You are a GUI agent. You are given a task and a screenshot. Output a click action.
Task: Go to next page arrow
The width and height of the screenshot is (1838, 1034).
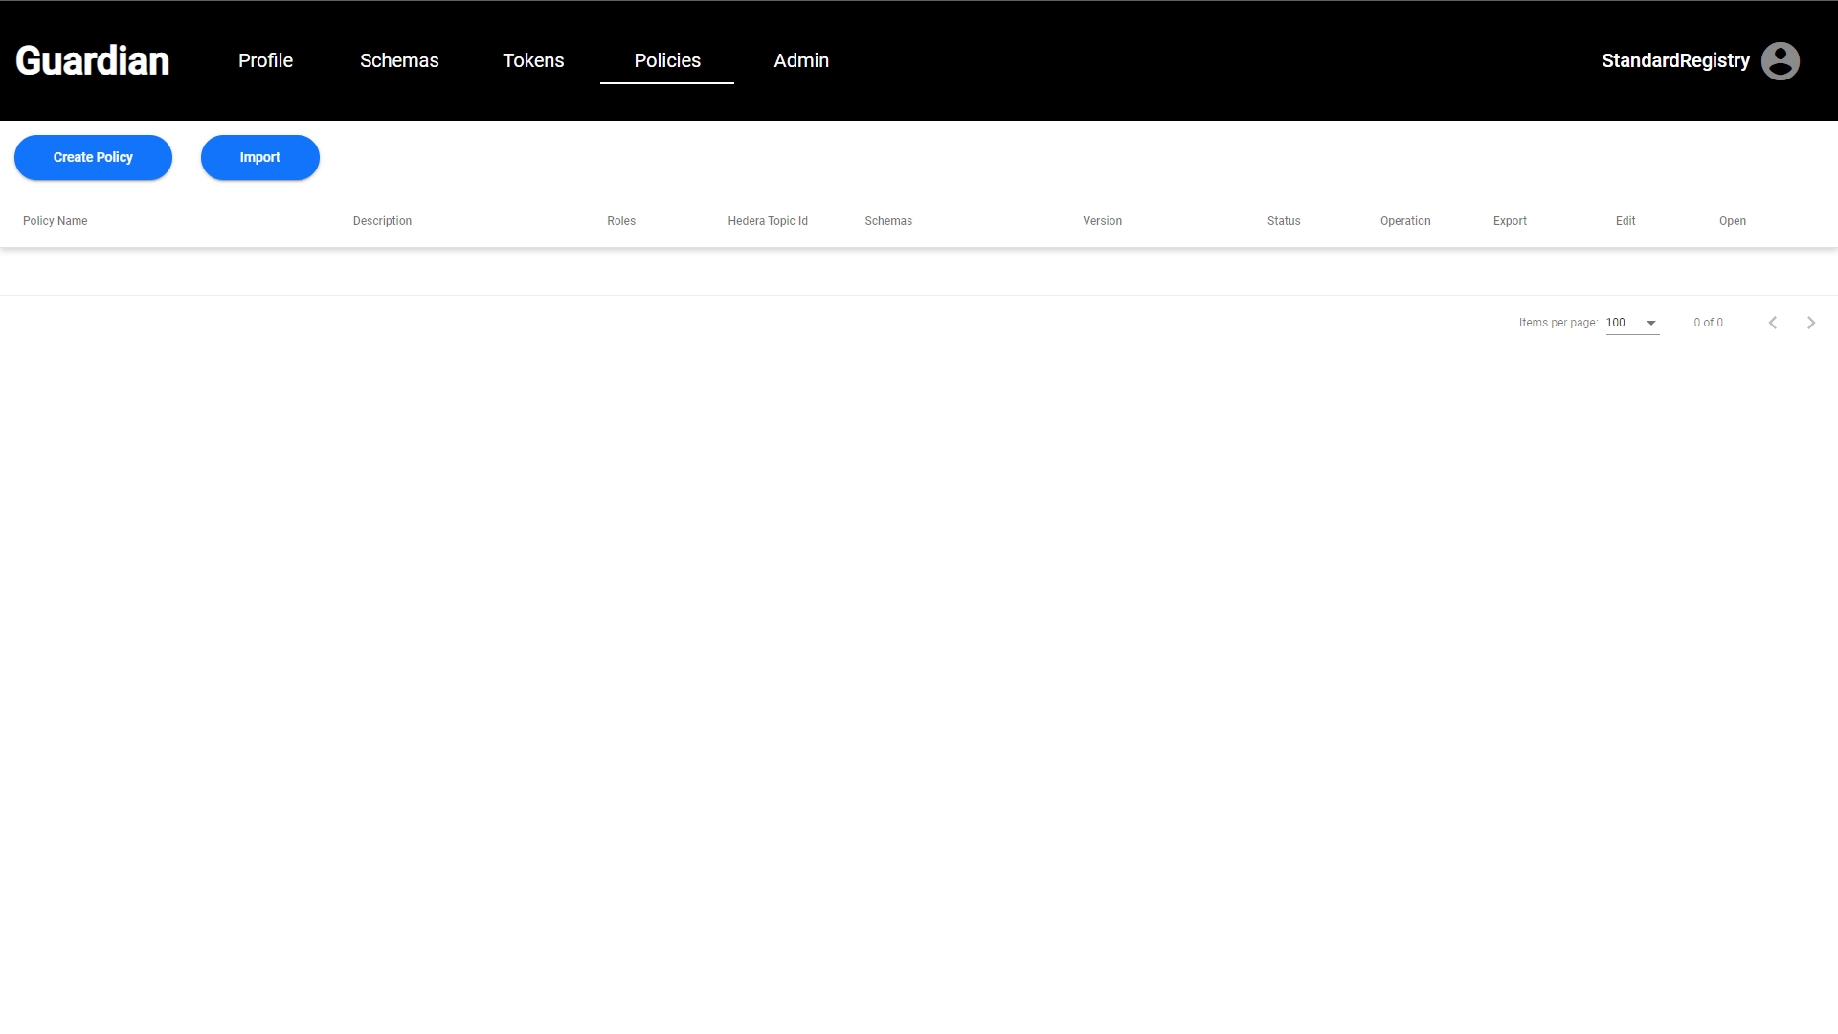(1810, 323)
